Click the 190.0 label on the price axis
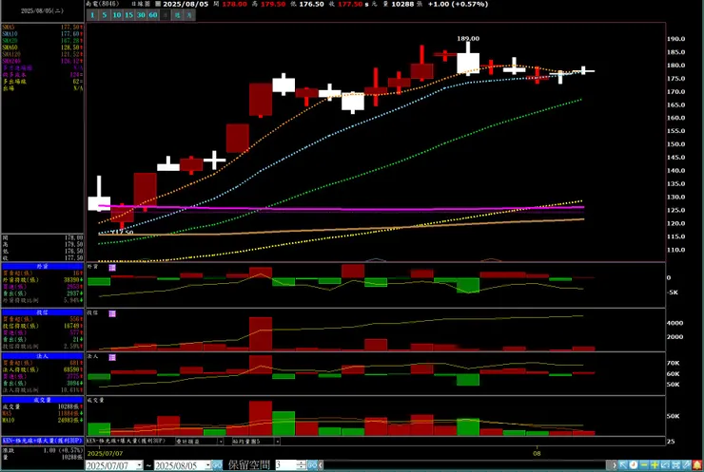The width and height of the screenshot is (704, 472). click(x=675, y=39)
